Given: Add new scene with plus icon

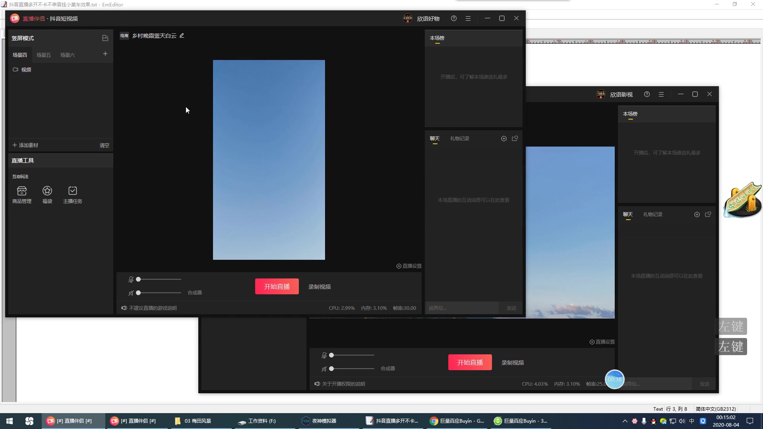Looking at the screenshot, I should pyautogui.click(x=105, y=54).
